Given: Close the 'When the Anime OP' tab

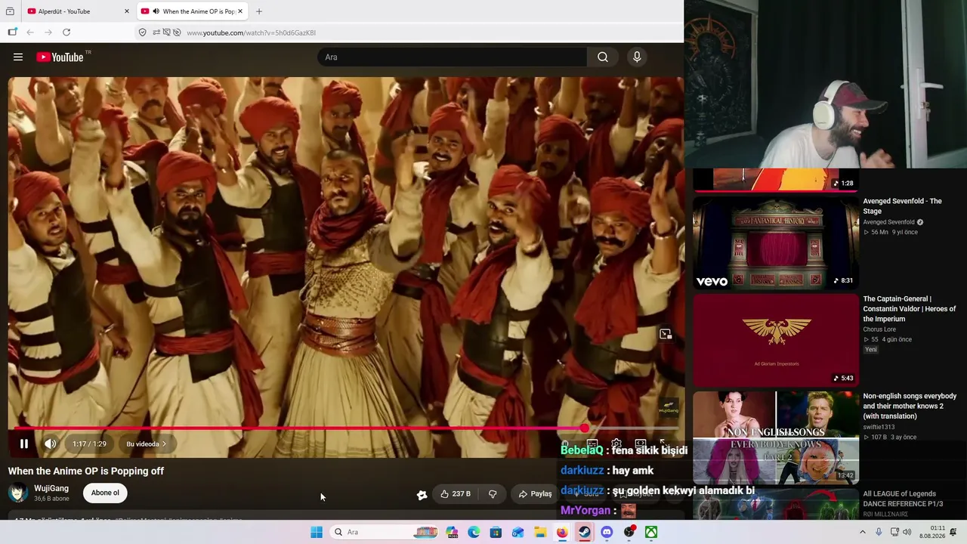Looking at the screenshot, I should [x=240, y=11].
